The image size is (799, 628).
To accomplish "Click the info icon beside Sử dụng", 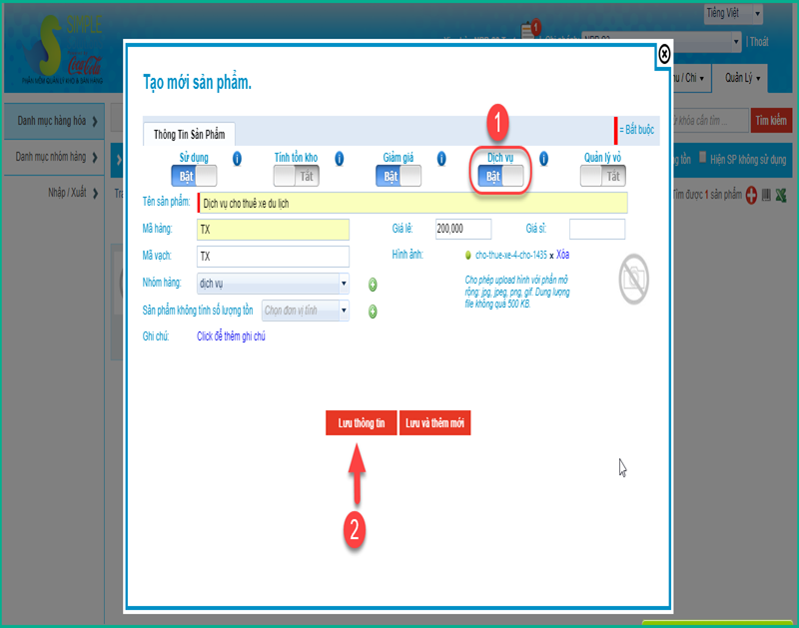I will pos(237,159).
